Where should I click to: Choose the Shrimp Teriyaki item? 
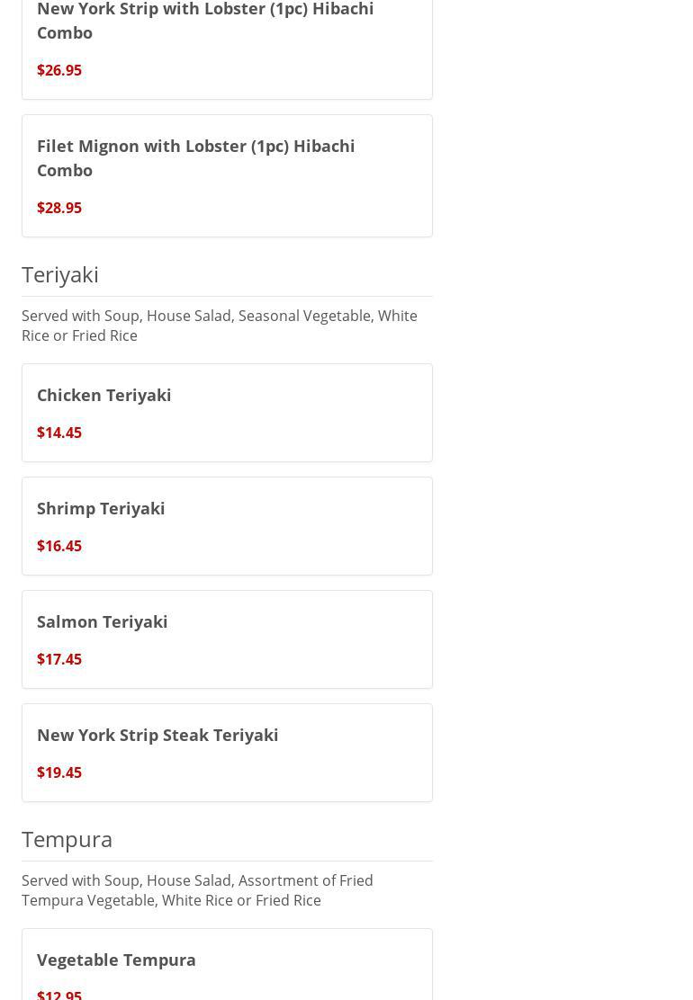point(101,508)
